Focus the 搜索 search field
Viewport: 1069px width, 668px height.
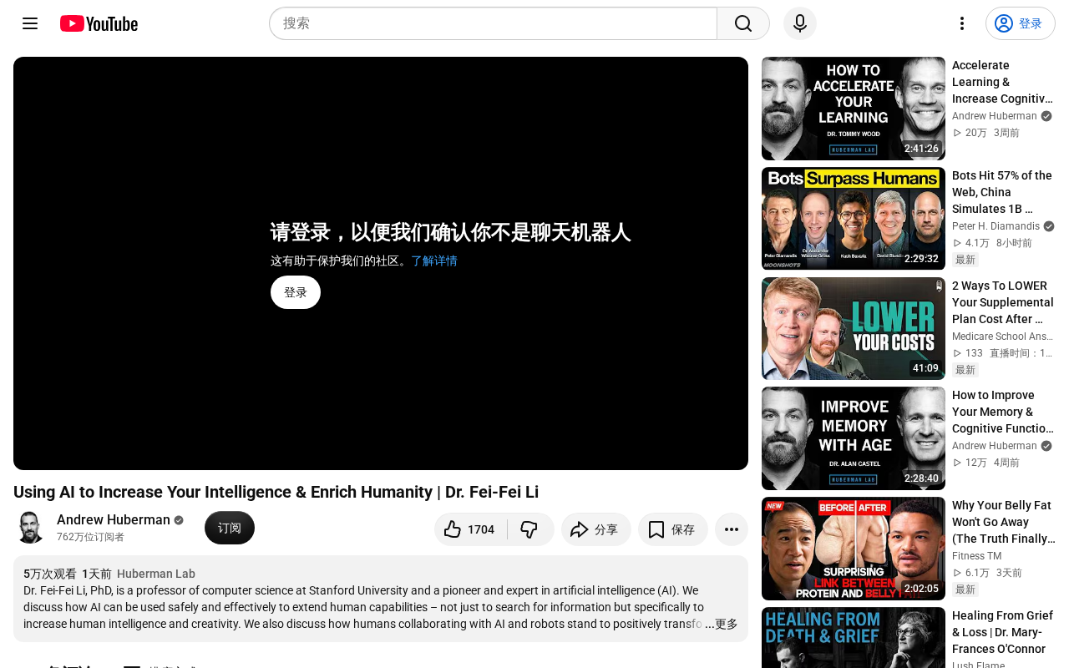click(x=493, y=23)
